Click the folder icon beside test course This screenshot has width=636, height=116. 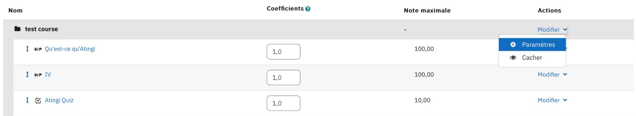click(17, 29)
